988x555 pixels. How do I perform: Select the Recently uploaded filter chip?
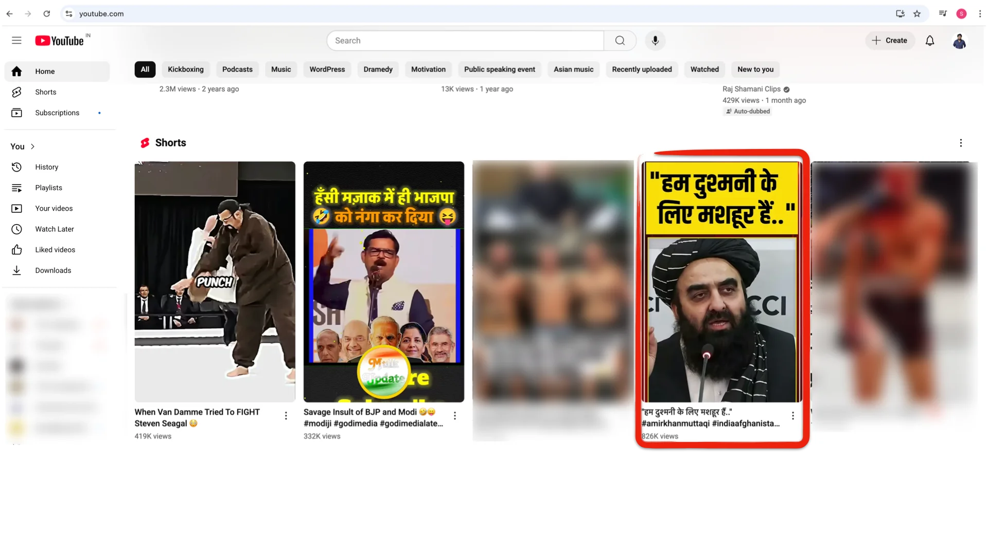click(642, 69)
